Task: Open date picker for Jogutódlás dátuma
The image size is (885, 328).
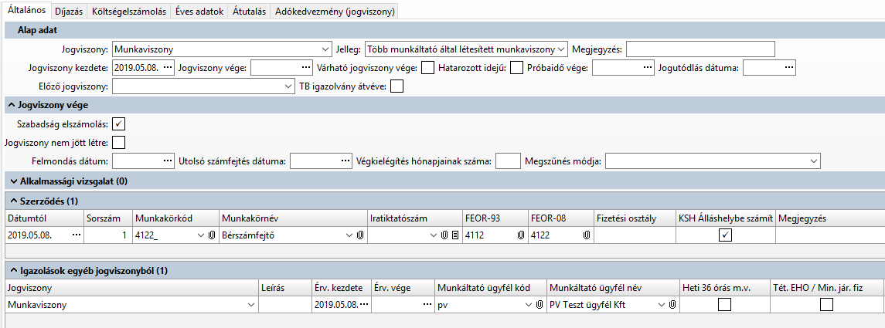Action: click(788, 68)
